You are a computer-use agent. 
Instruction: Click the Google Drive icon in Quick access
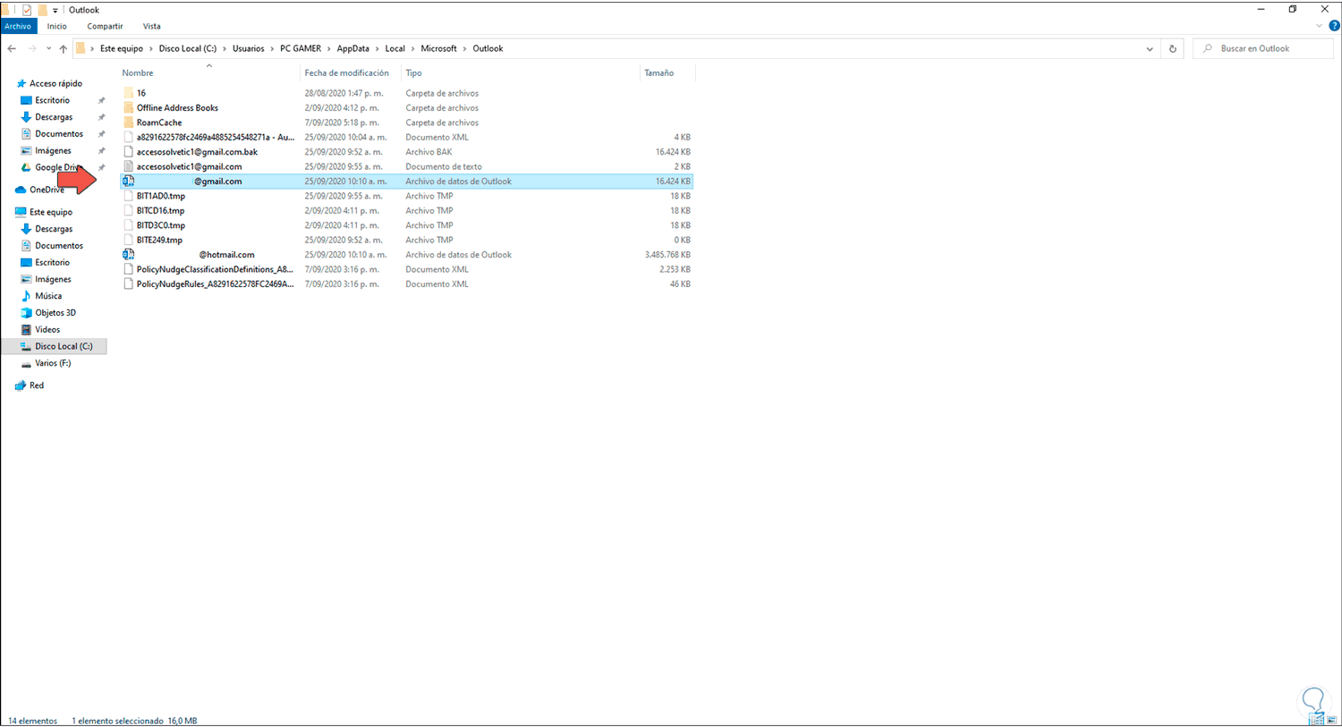[x=26, y=167]
